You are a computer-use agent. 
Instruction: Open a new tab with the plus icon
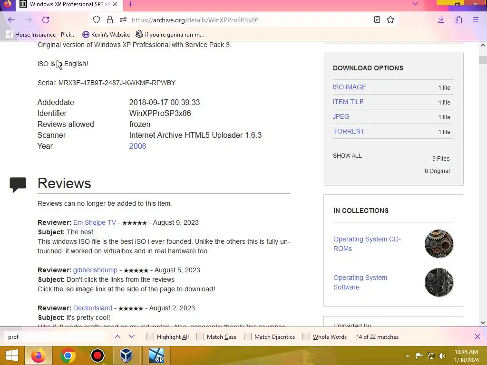[130, 4]
